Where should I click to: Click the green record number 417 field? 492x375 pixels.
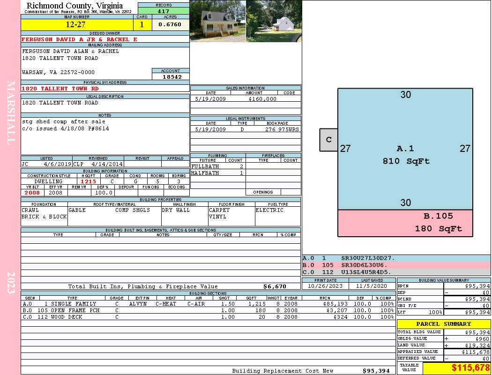tap(164, 11)
